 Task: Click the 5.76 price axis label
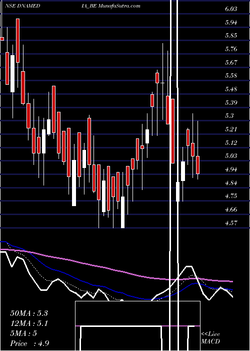[x=231, y=49]
